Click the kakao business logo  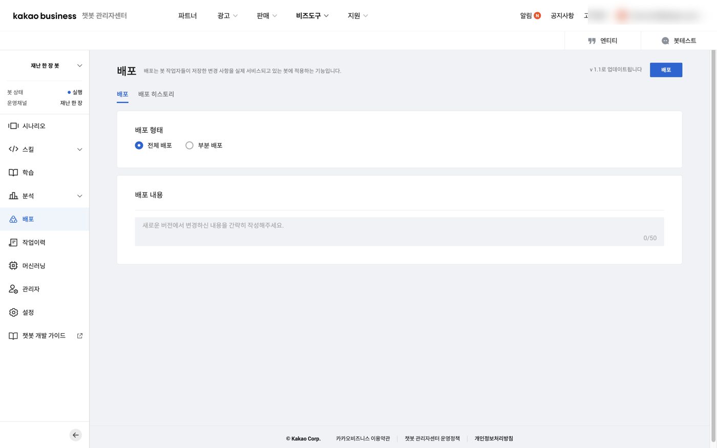click(45, 16)
